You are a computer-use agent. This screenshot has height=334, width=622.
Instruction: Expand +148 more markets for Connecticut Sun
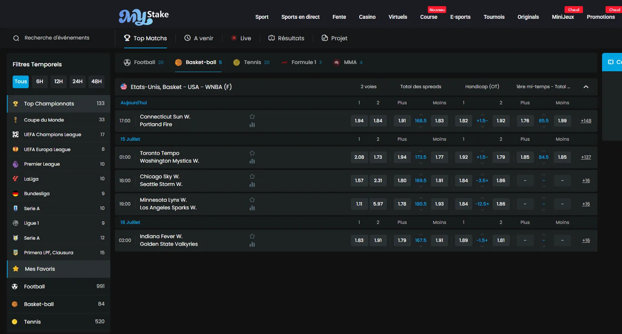click(586, 121)
